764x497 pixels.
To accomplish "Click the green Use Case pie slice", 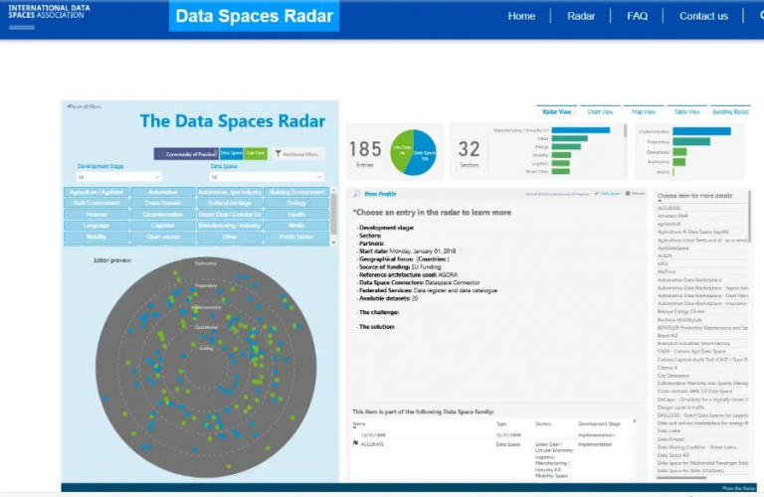I will [x=402, y=151].
